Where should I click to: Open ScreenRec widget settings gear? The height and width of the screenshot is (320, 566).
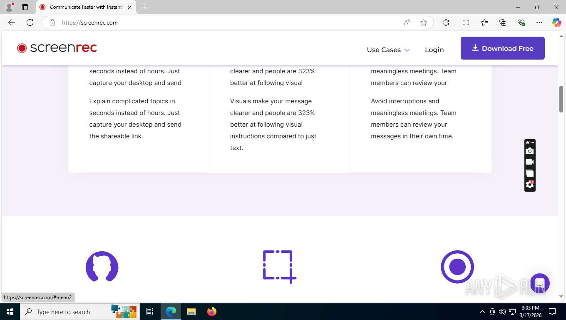point(529,185)
